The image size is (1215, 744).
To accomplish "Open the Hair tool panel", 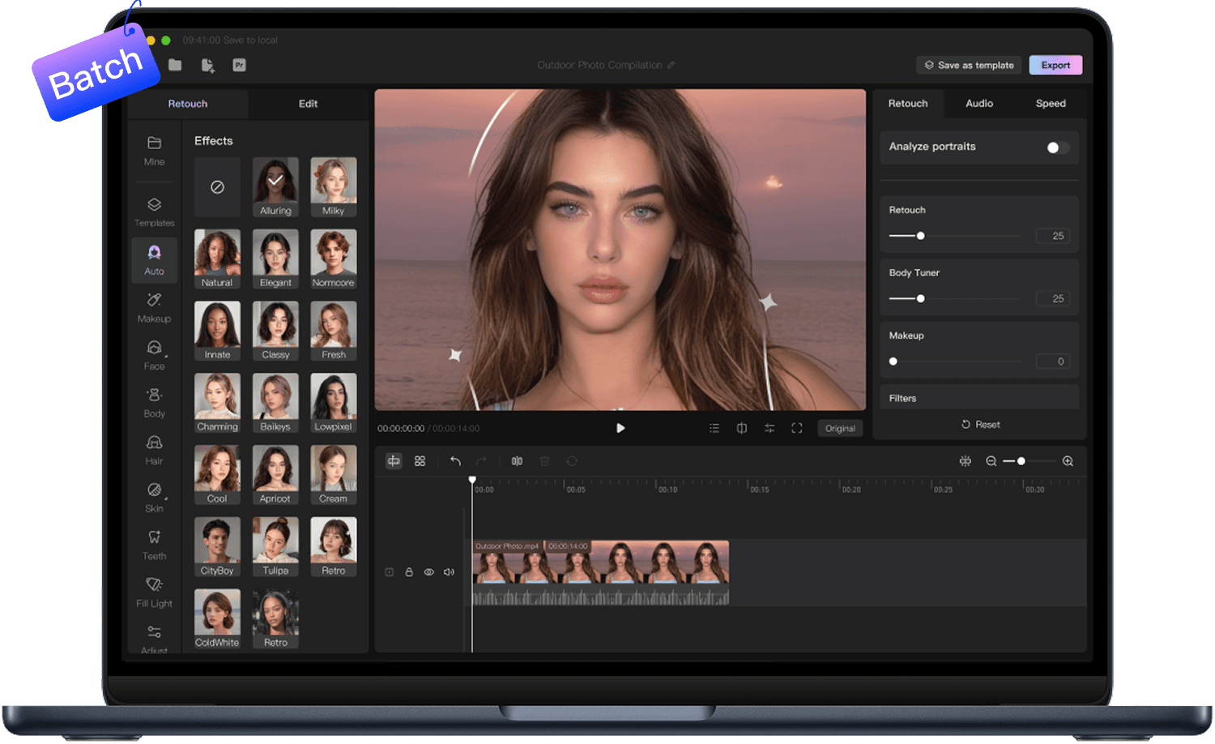I will click(x=154, y=449).
